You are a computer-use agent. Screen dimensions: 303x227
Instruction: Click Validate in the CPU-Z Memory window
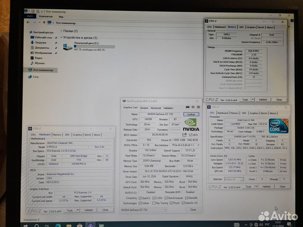click(x=263, y=100)
